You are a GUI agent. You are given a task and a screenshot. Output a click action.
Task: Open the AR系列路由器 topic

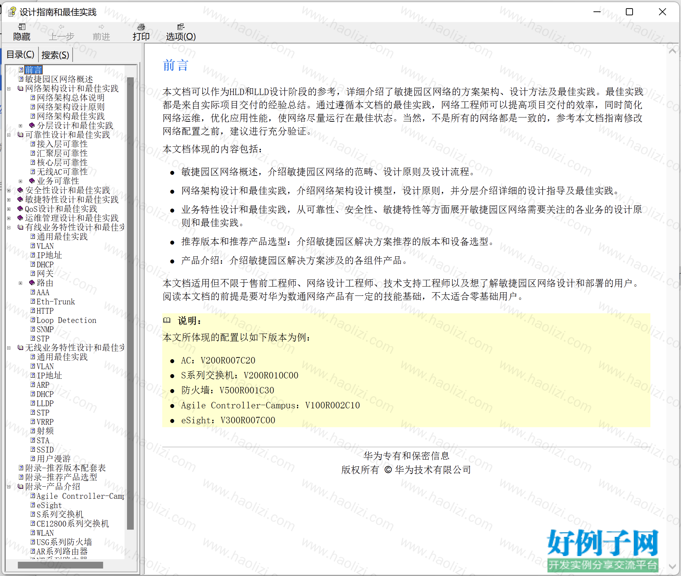point(62,551)
